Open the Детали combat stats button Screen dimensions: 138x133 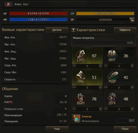click(x=57, y=30)
